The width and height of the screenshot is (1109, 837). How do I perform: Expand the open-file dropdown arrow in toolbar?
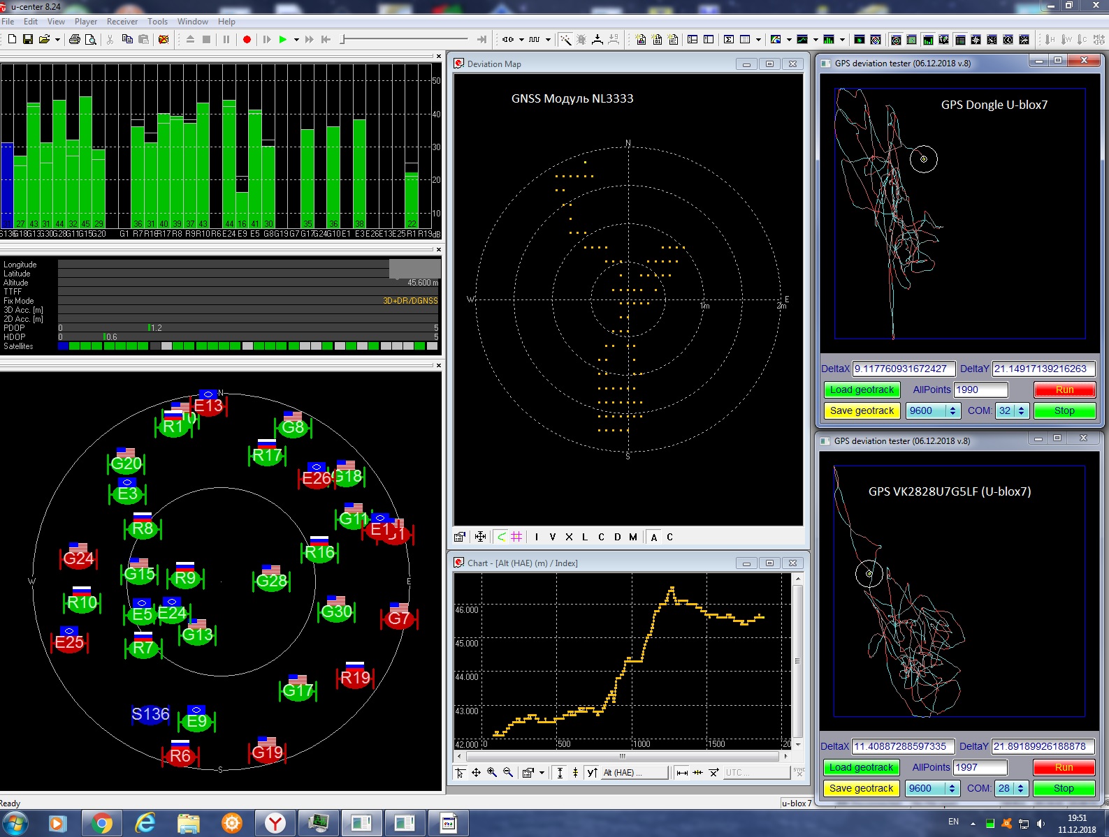(57, 40)
